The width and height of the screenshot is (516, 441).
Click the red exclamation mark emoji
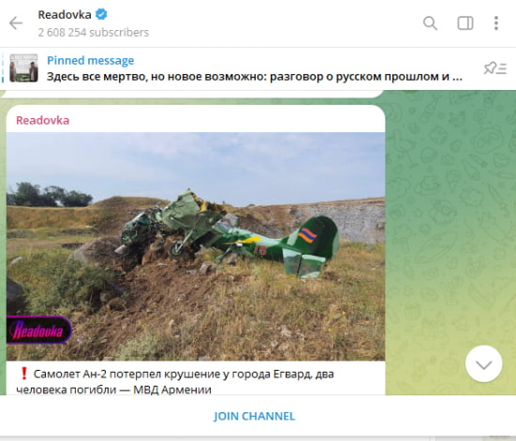[23, 374]
